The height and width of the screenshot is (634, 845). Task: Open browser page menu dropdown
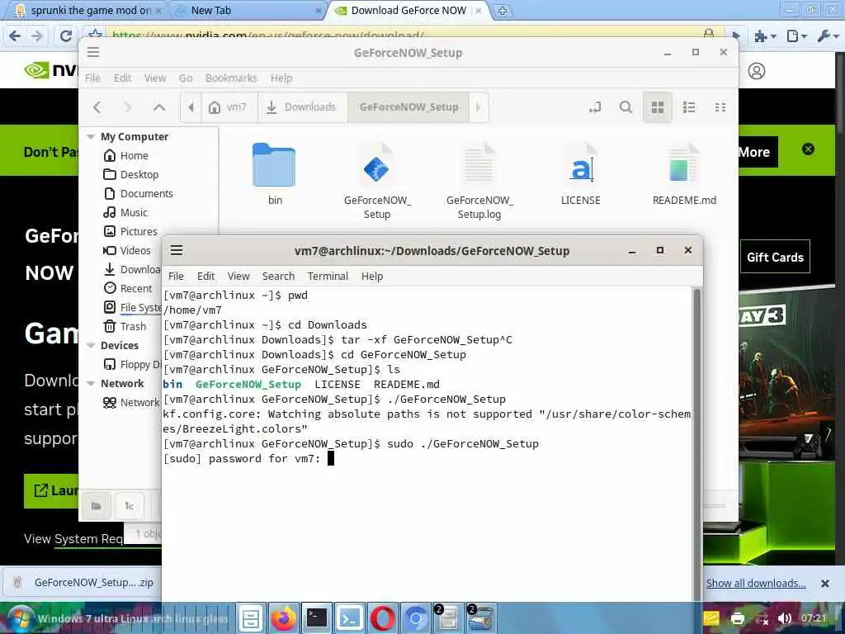pyautogui.click(x=796, y=36)
